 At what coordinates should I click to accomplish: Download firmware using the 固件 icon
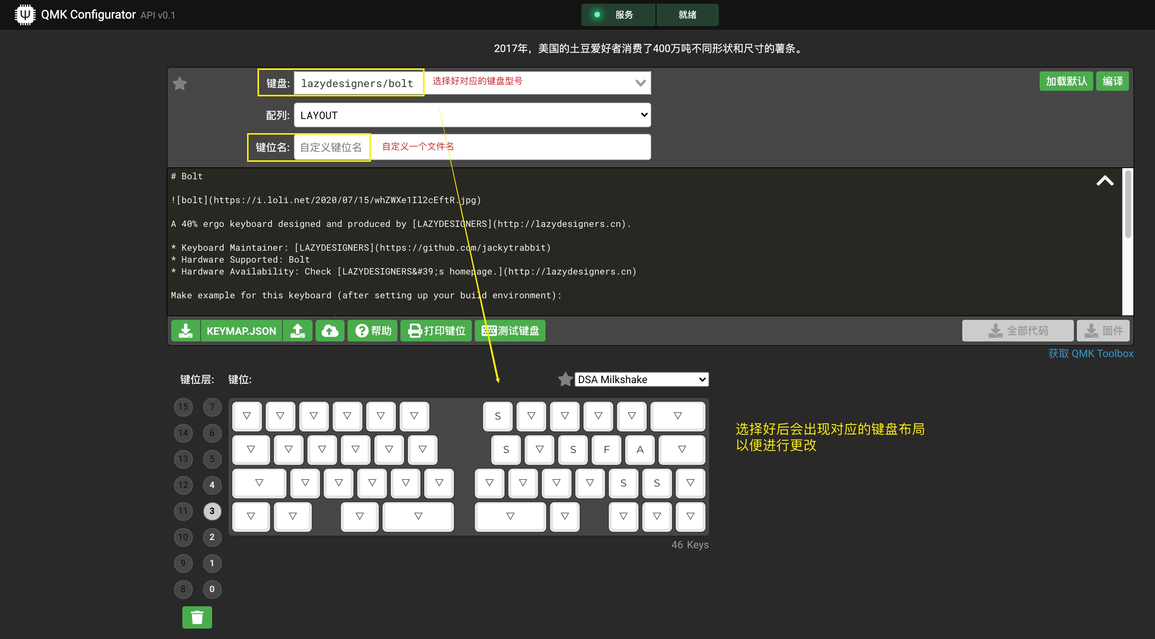(1092, 330)
